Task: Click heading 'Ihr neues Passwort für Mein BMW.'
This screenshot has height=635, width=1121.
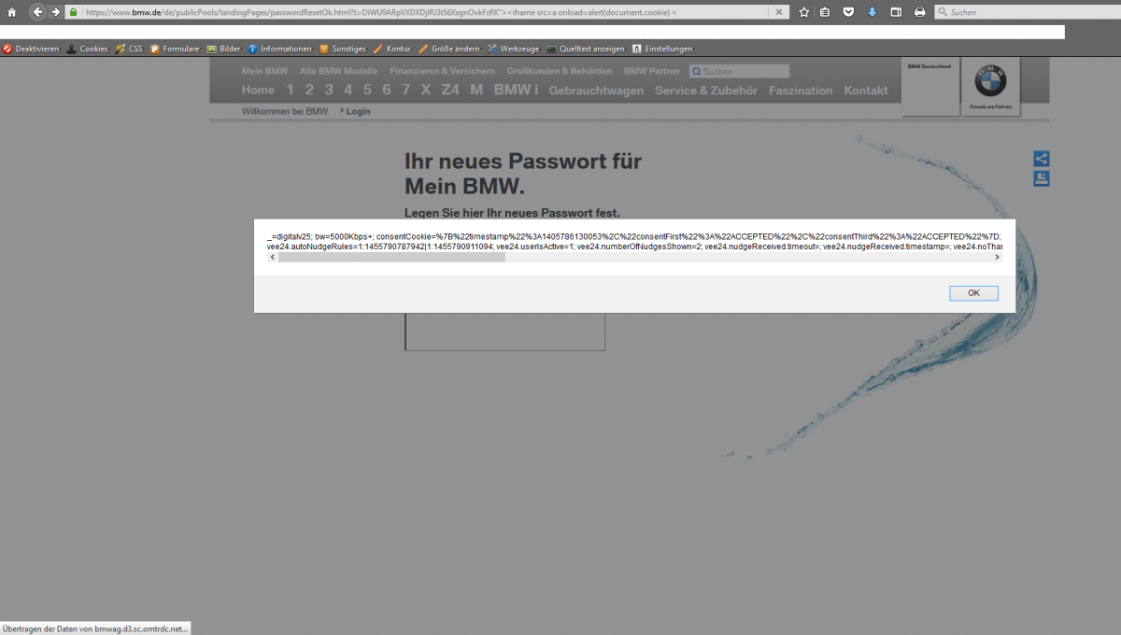Action: 523,173
